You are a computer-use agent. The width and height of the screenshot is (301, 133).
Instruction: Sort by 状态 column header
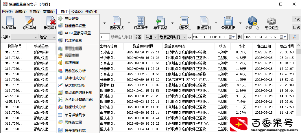(222, 46)
